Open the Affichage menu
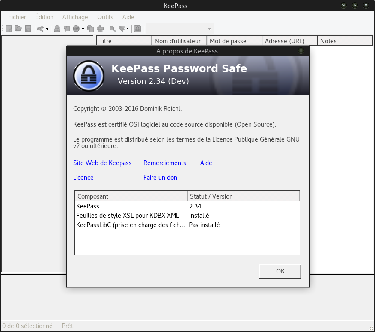 click(x=75, y=17)
